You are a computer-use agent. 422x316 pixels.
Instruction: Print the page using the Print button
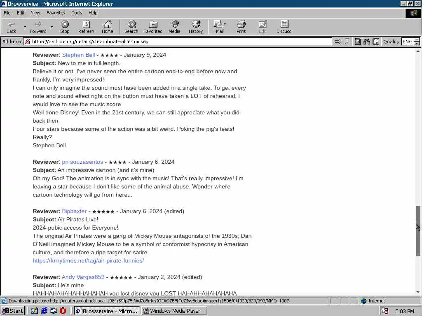[x=241, y=27]
